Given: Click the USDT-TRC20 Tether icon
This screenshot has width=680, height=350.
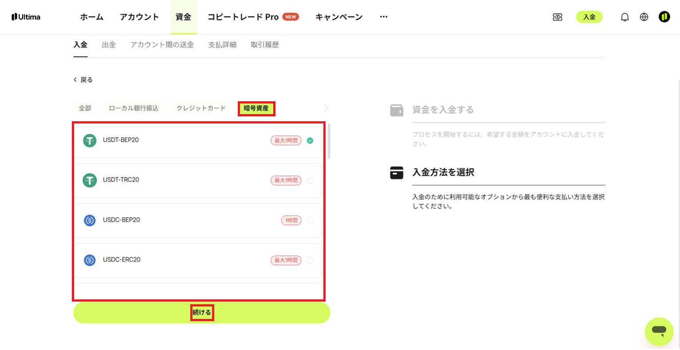Looking at the screenshot, I should [x=90, y=180].
